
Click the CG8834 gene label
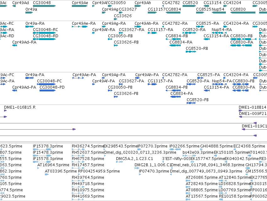tap(173, 9)
